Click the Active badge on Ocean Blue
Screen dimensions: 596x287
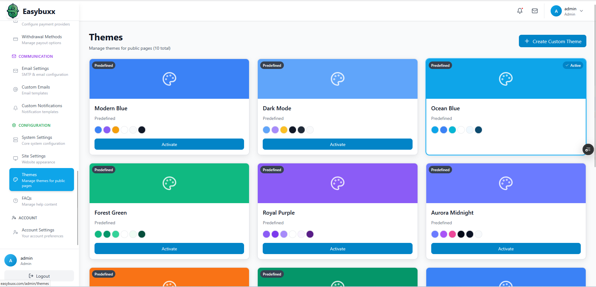tap(573, 66)
